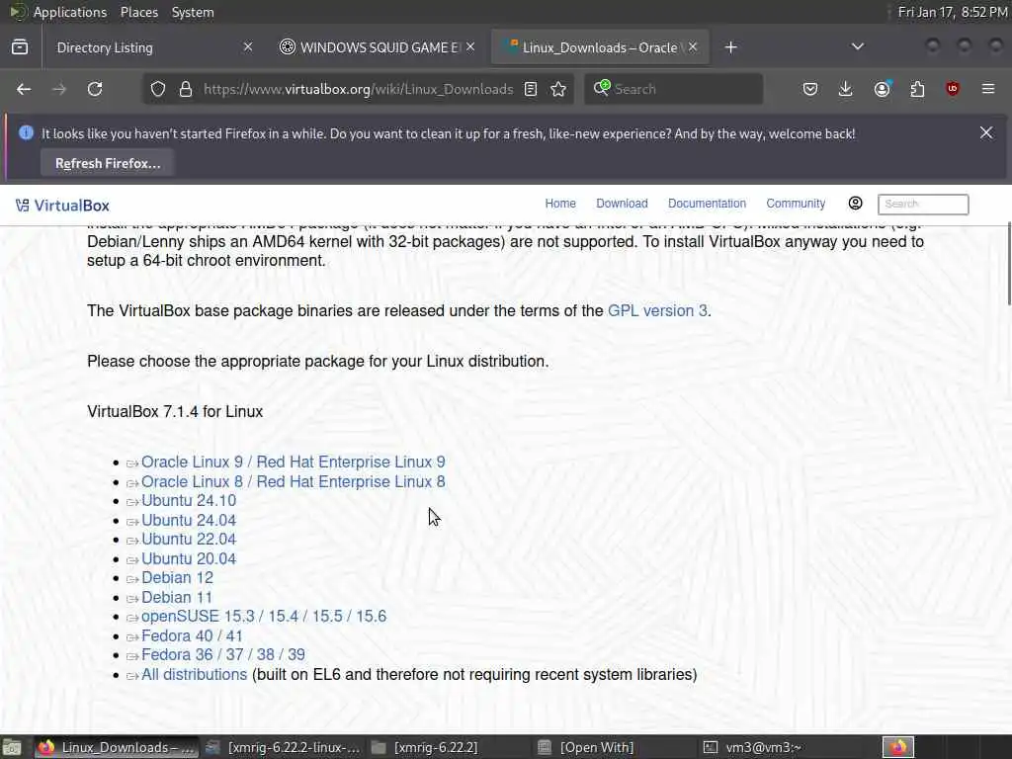1012x759 pixels.
Task: Click the VirtualBox site user account icon
Action: [x=855, y=204]
